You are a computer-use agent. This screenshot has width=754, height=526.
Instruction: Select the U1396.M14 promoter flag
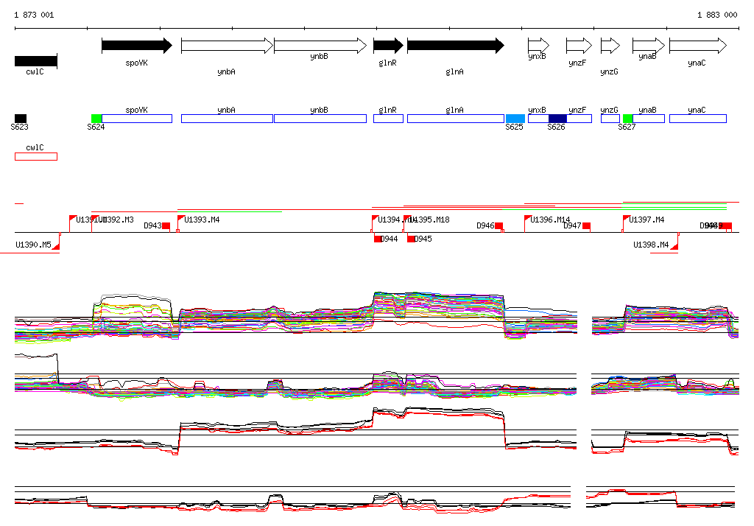click(x=528, y=219)
